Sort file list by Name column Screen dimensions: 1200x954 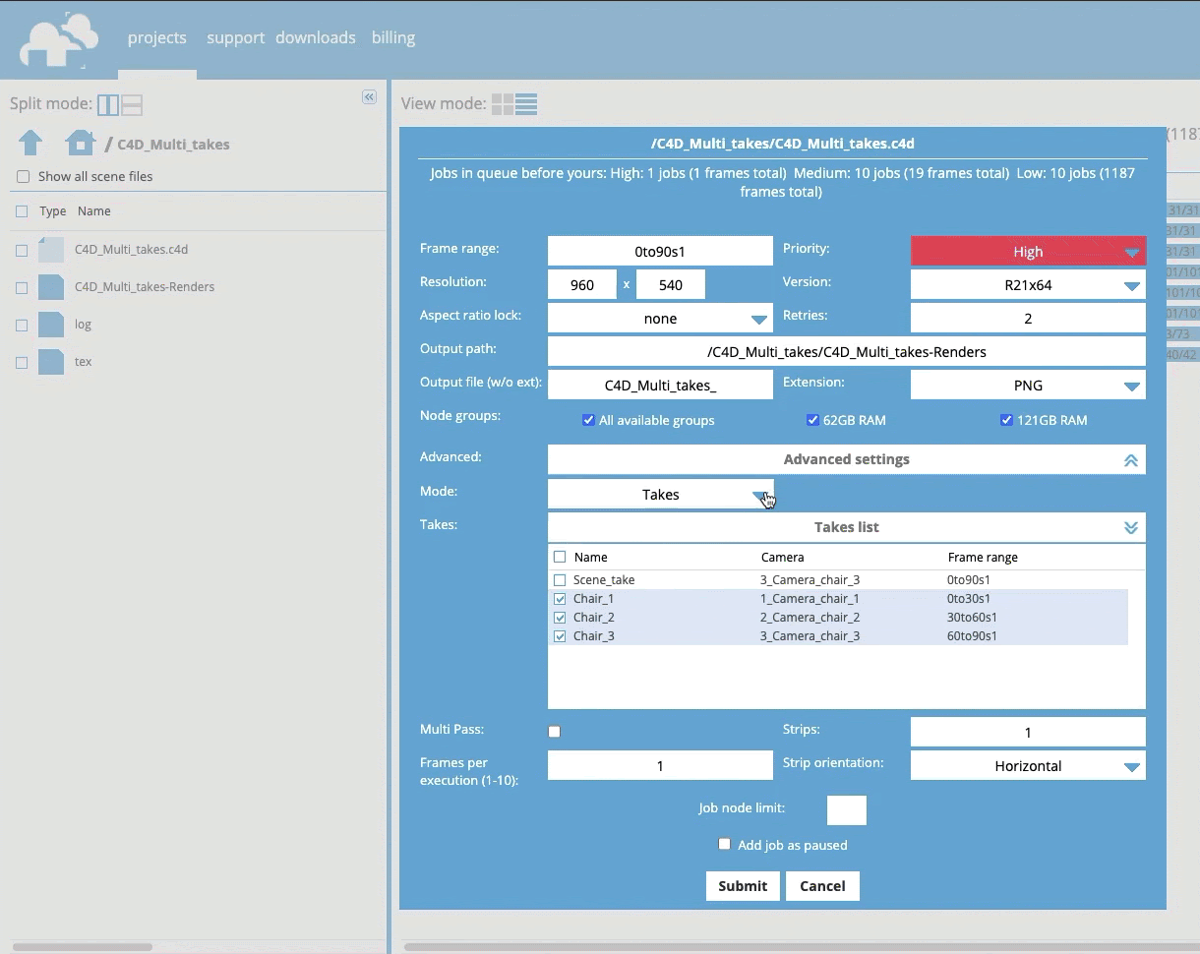tap(94, 211)
